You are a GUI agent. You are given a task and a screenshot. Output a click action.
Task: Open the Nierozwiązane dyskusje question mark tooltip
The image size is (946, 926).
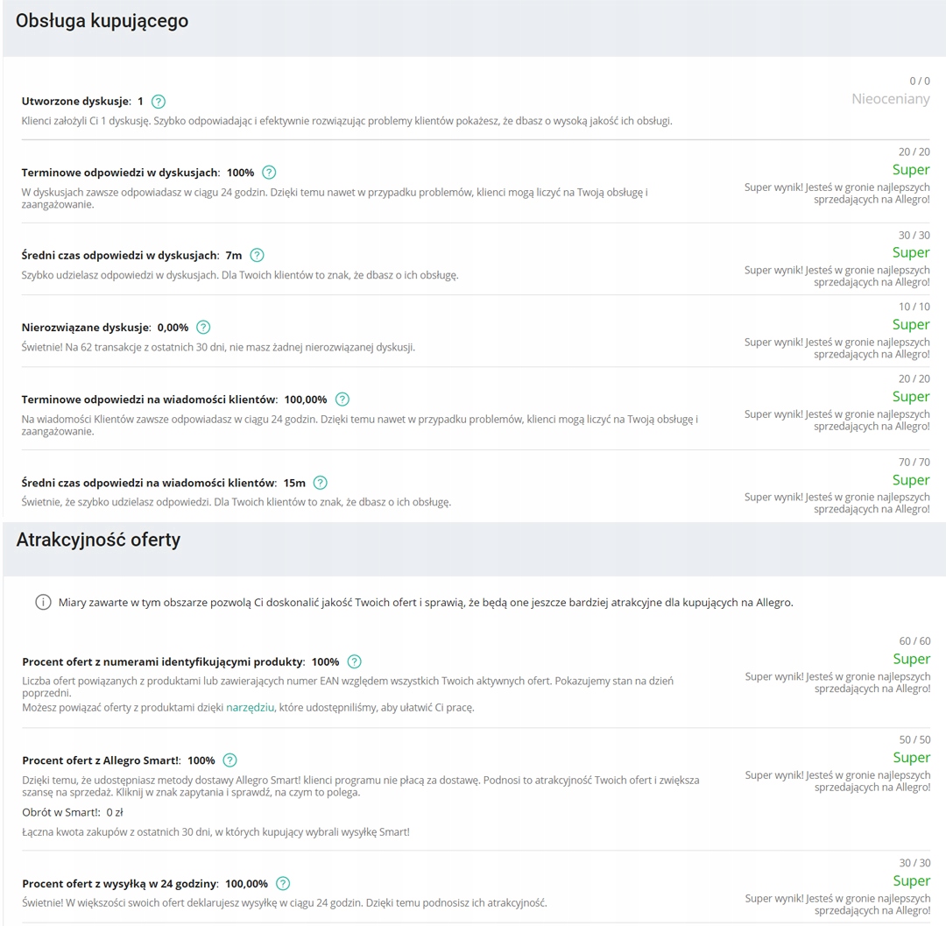[x=203, y=328]
